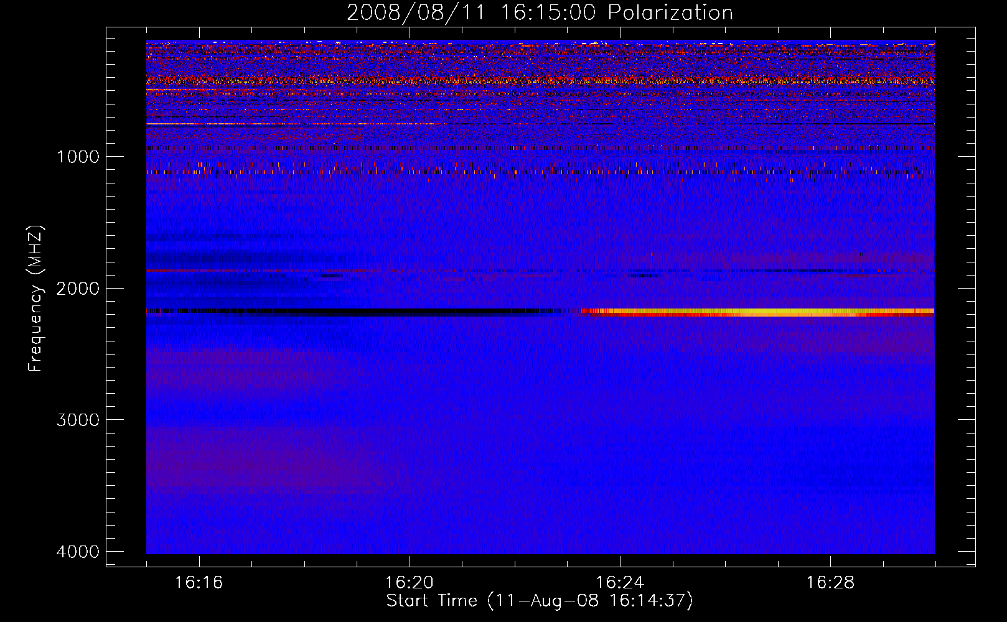Click the 4000 frequency tick label
Image resolution: width=1007 pixels, height=622 pixels.
[78, 552]
